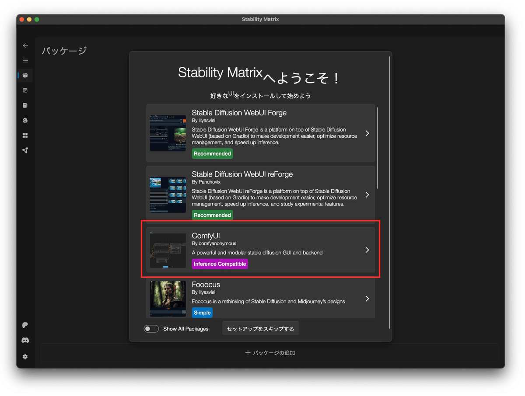Click パッケージの追加 button
This screenshot has height=396, width=525.
click(270, 353)
